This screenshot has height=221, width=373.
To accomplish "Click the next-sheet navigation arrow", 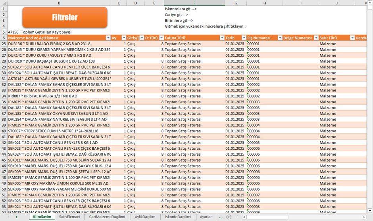I will click(x=17, y=217).
